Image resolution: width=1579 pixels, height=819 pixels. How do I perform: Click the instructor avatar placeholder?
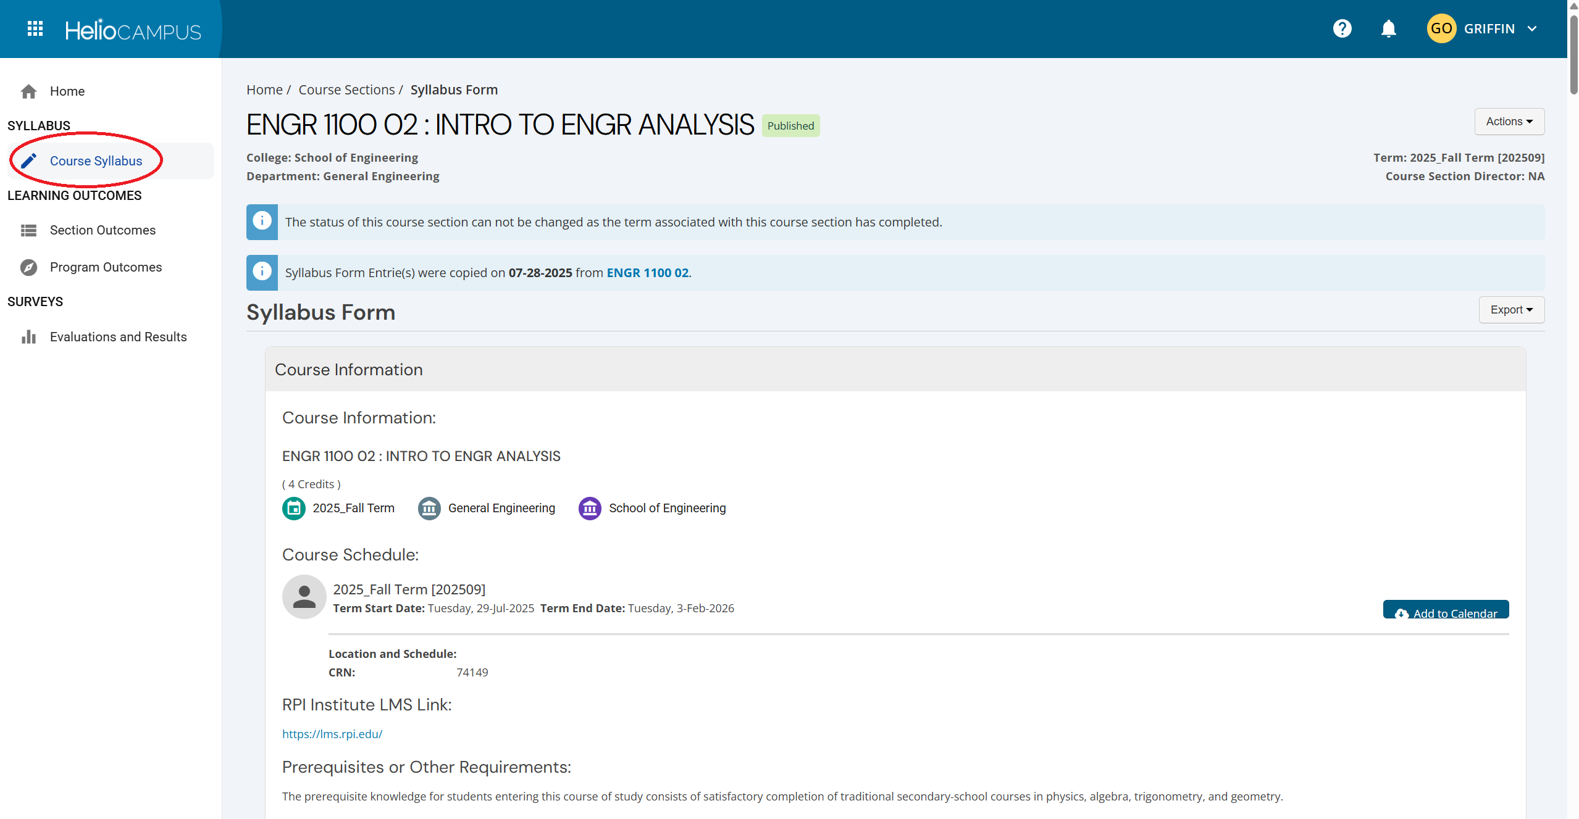304,597
